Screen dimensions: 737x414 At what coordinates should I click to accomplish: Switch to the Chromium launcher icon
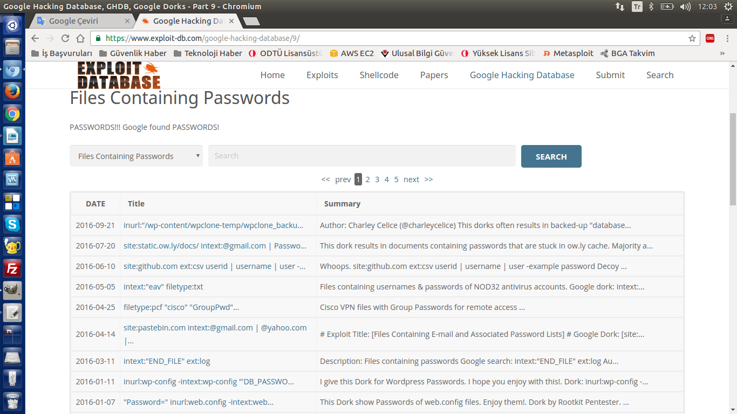click(12, 70)
